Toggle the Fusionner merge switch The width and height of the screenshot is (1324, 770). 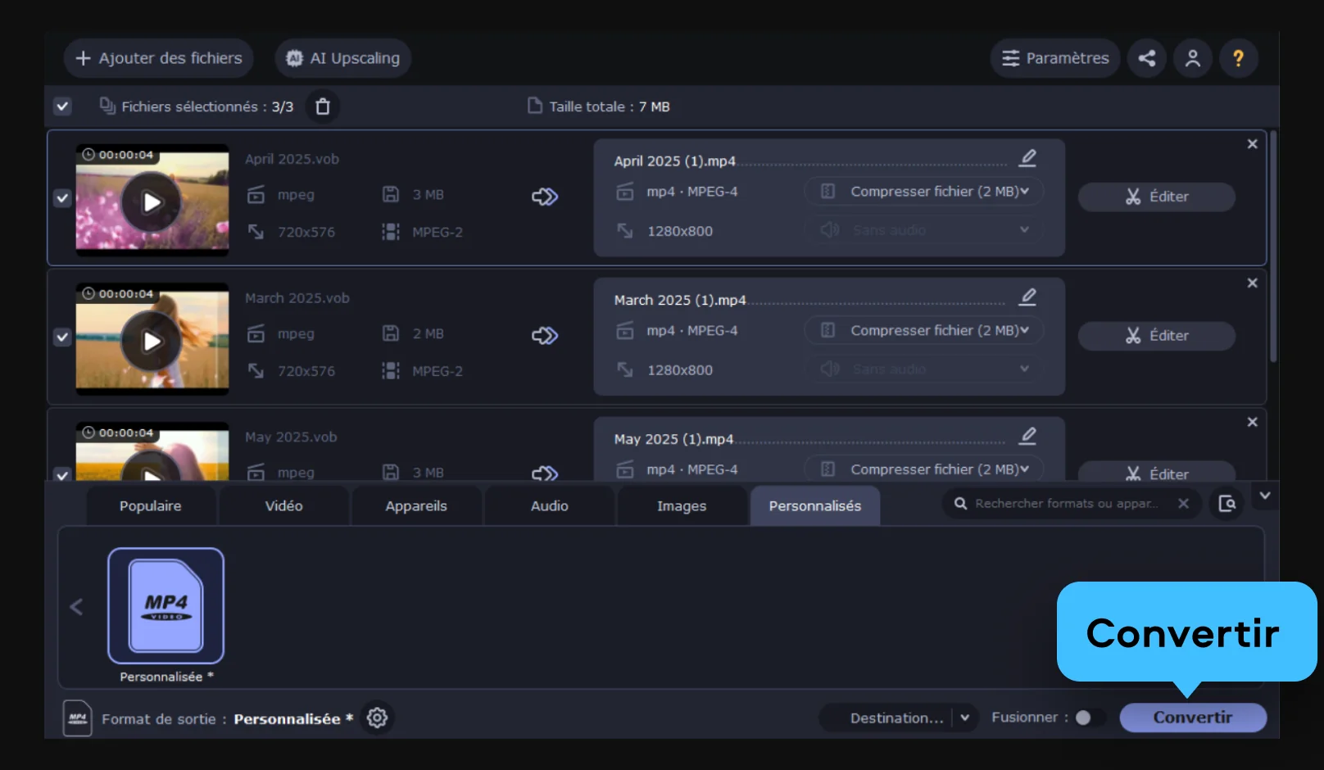click(1089, 718)
